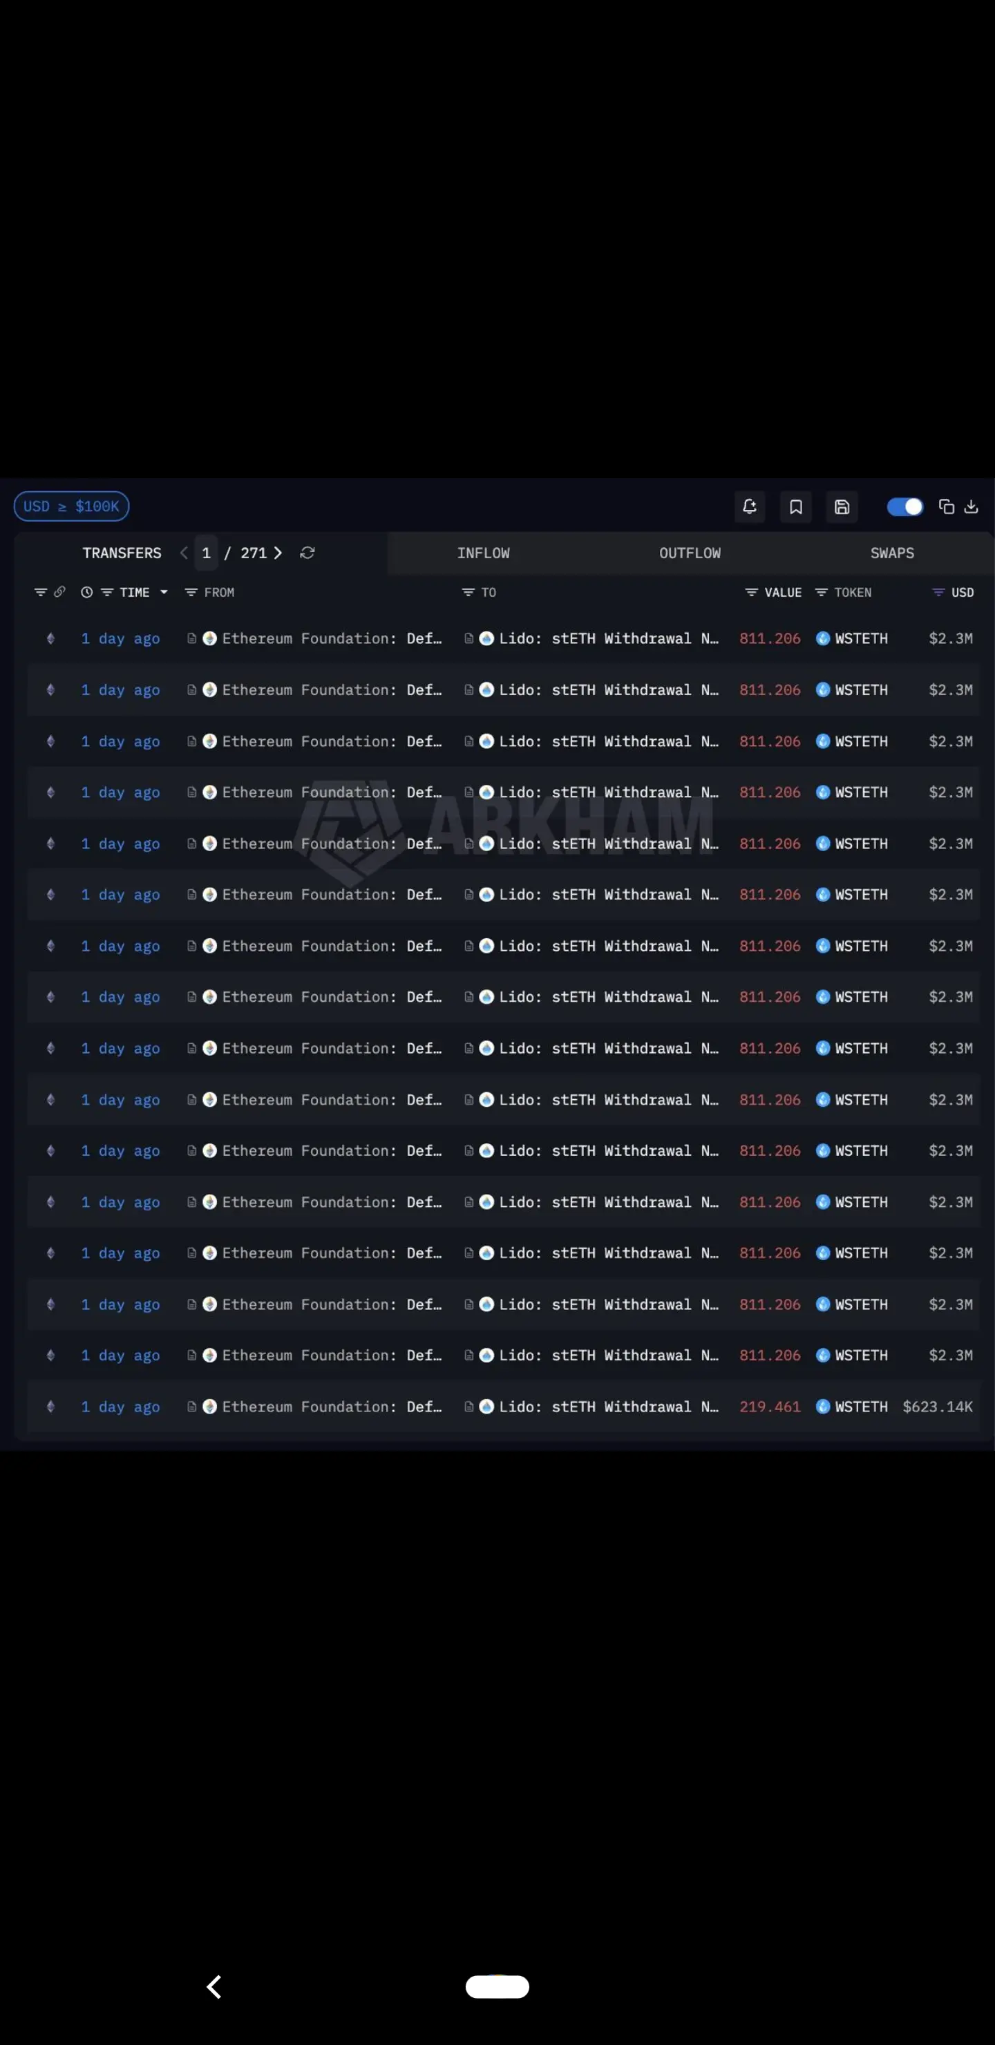Click the Lido logo on the $623.14K row

pos(486,1407)
